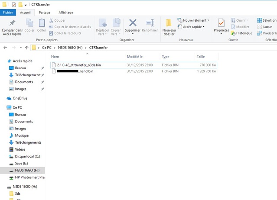
Task: Click the red Supprimer delete icon
Action: tap(133, 23)
